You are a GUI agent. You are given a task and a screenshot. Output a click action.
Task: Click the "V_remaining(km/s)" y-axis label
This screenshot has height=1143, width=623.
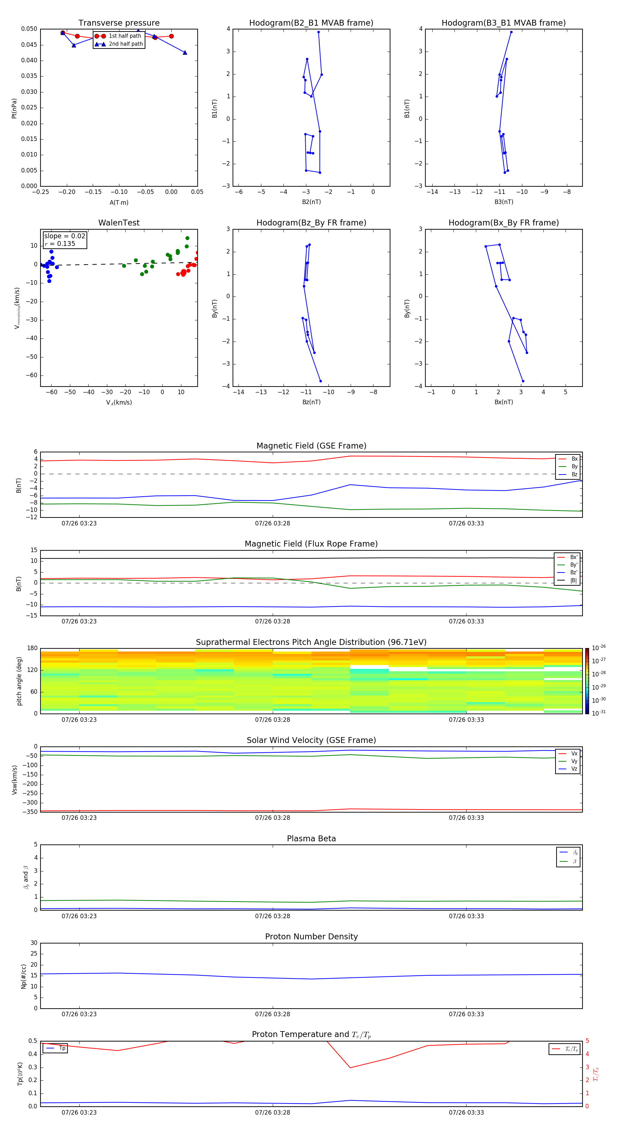[17, 308]
